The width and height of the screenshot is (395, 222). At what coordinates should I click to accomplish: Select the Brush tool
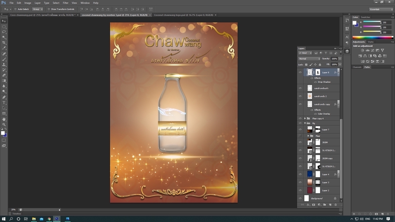[4, 59]
